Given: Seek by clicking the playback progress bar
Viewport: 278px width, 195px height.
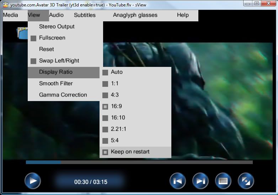Looking at the screenshot, I should tap(139, 162).
